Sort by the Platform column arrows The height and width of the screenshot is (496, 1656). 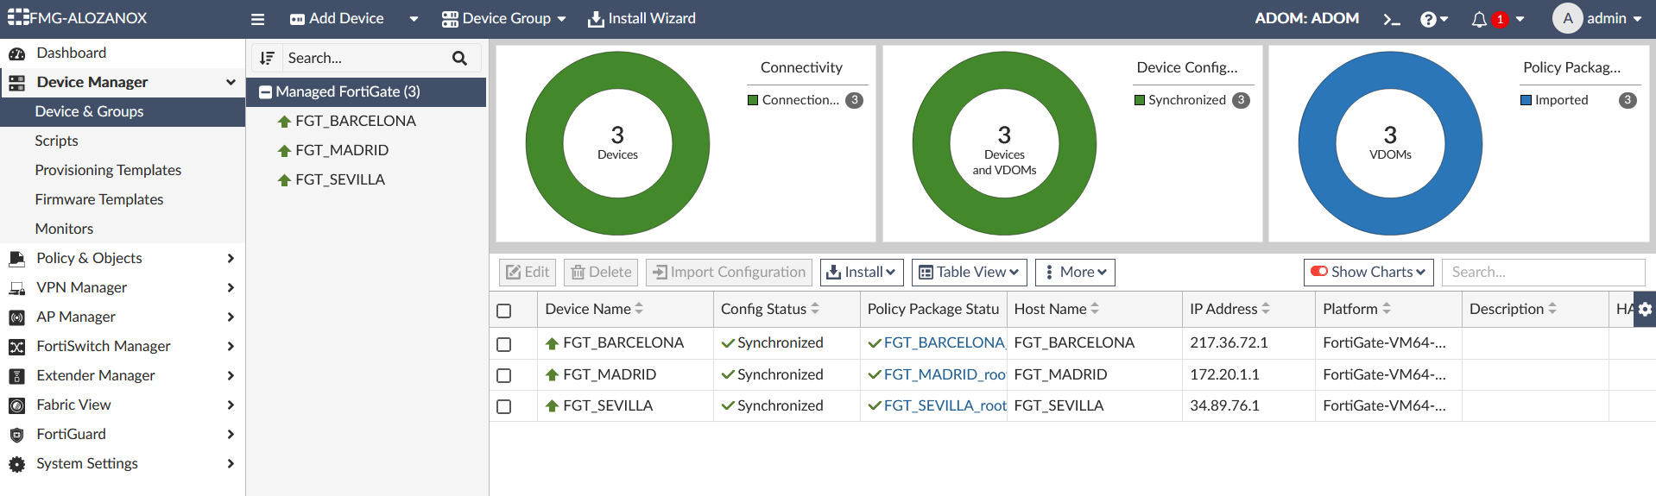click(x=1387, y=308)
